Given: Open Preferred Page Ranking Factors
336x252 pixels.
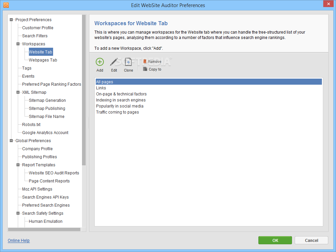Looking at the screenshot, I should click(x=52, y=84).
